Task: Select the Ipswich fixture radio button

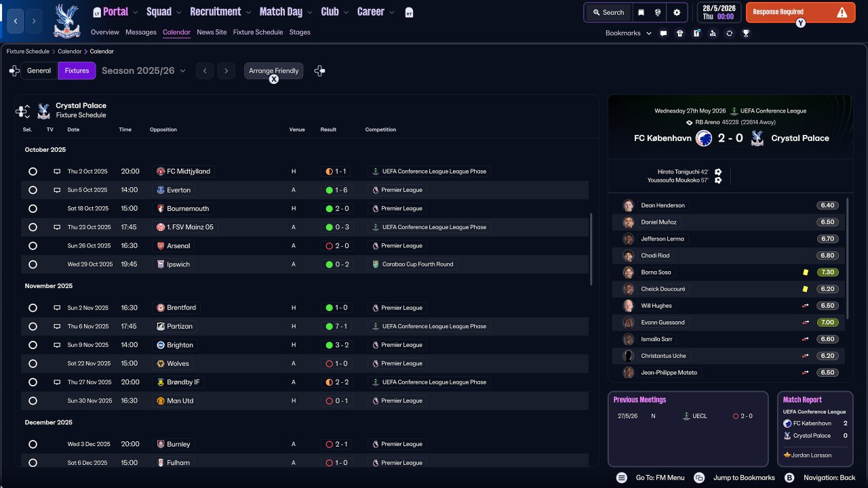Action: click(x=33, y=264)
